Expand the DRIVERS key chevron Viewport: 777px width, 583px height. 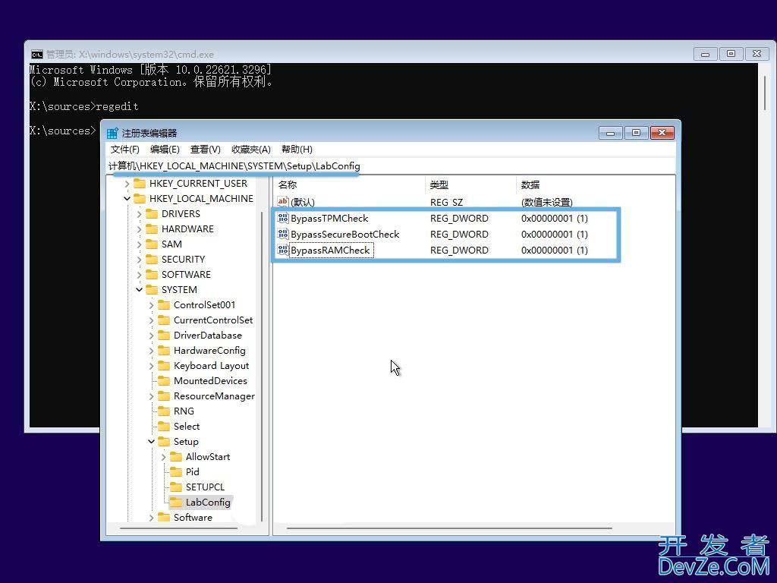(140, 214)
